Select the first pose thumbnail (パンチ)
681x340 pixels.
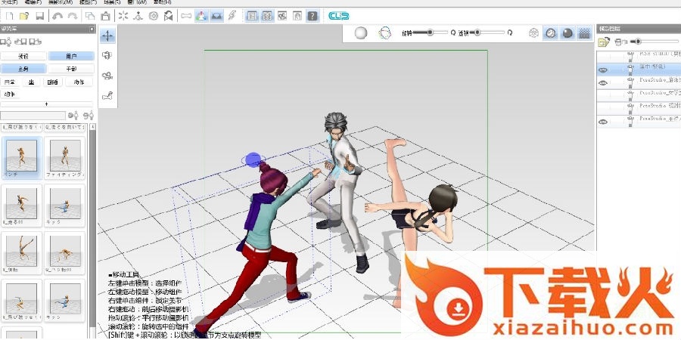(x=21, y=156)
